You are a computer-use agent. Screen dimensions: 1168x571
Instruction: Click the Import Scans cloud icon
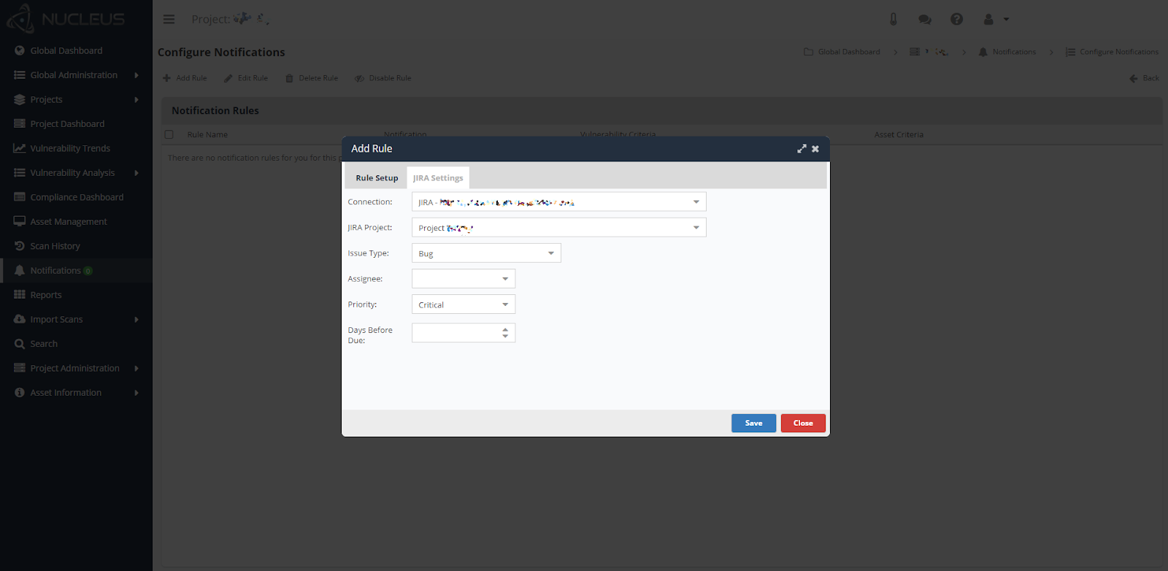pyautogui.click(x=20, y=319)
